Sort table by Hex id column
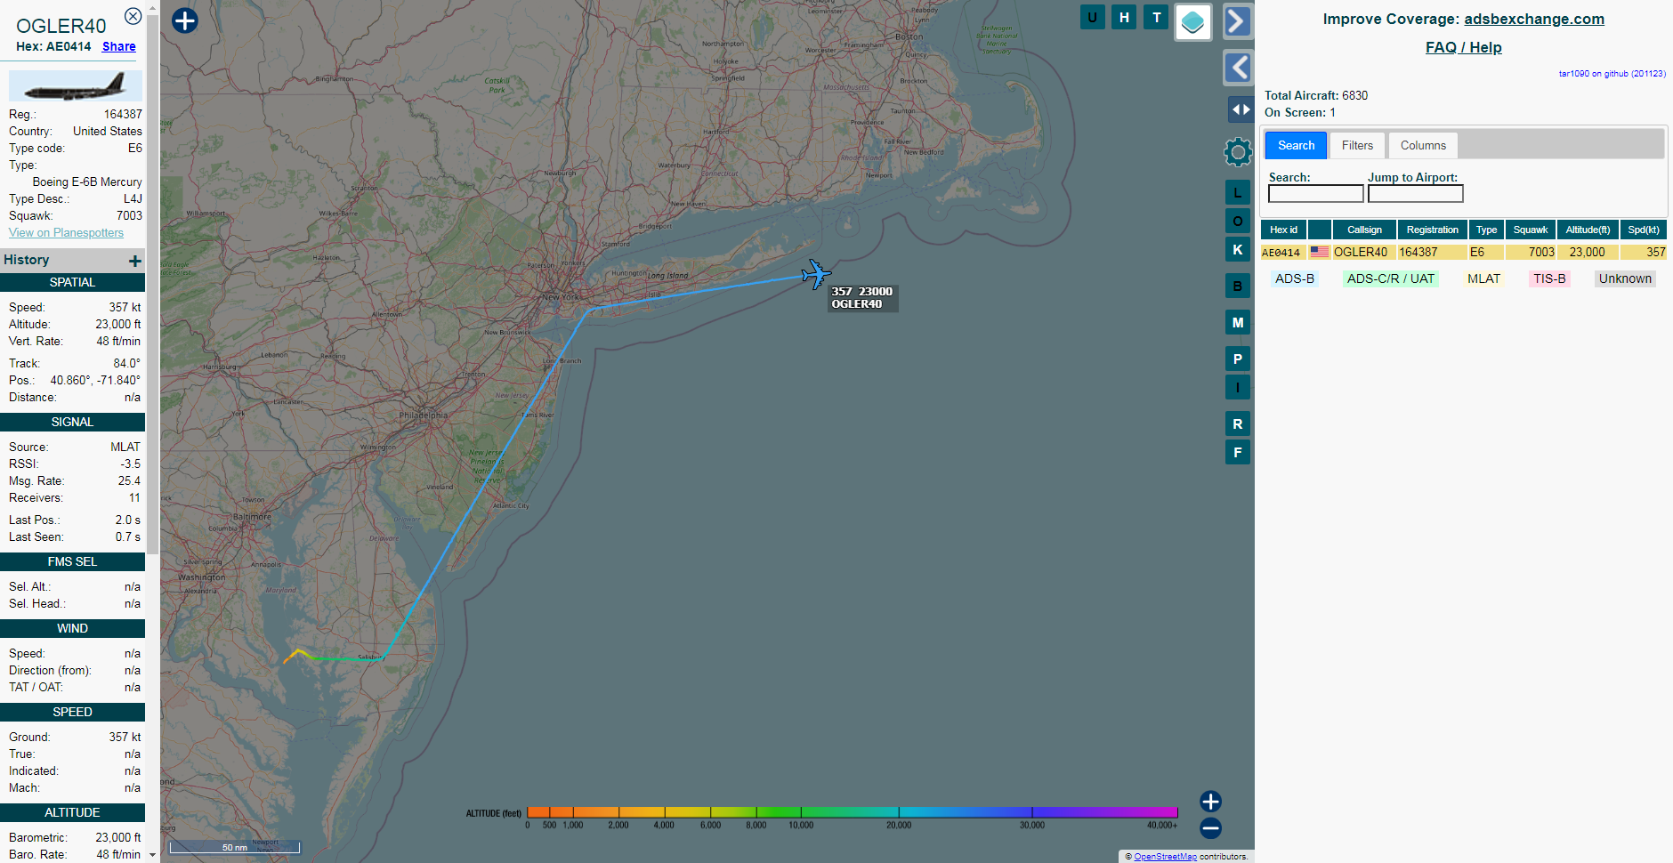Screen dimensions: 1673x863 point(1283,230)
